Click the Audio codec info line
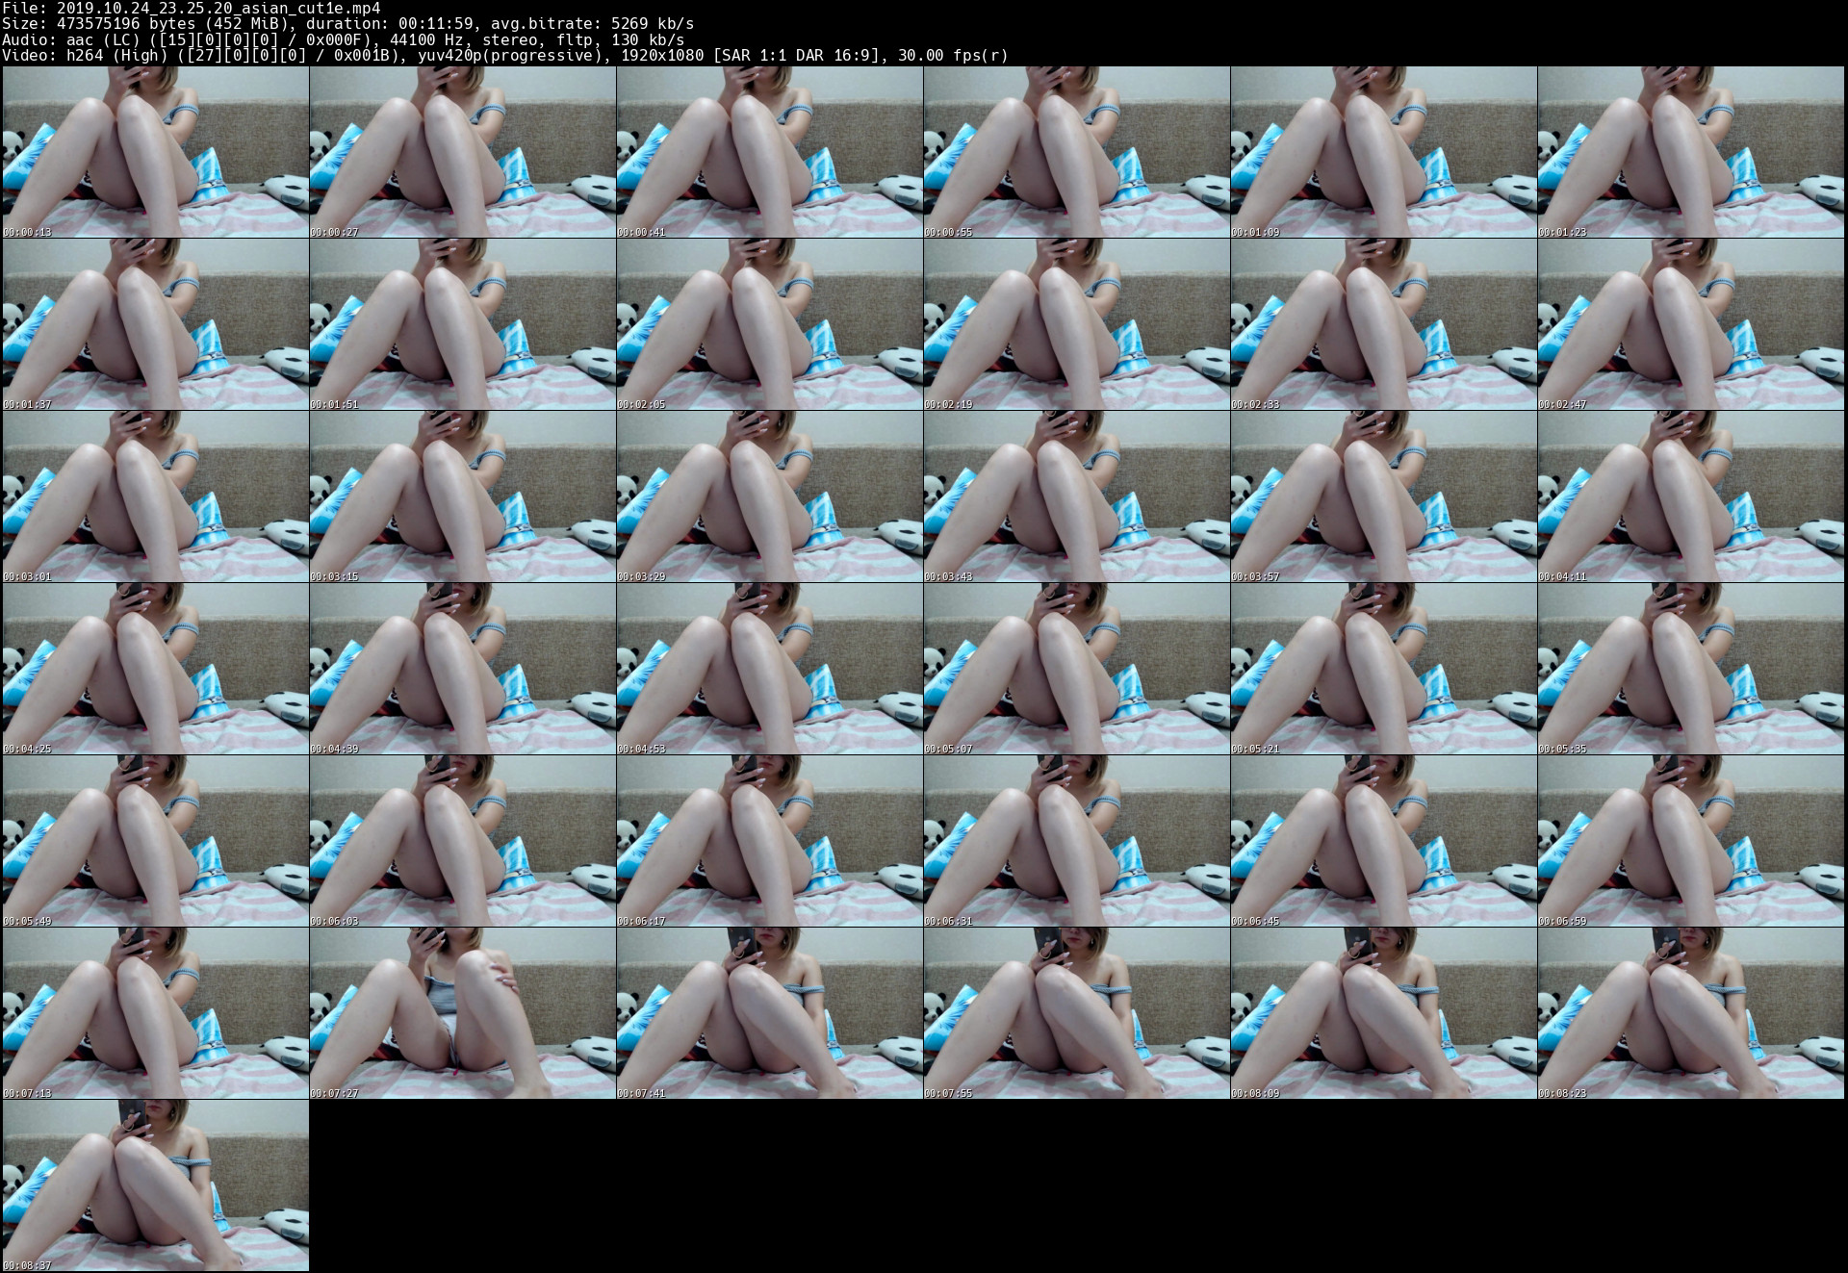 tap(344, 39)
